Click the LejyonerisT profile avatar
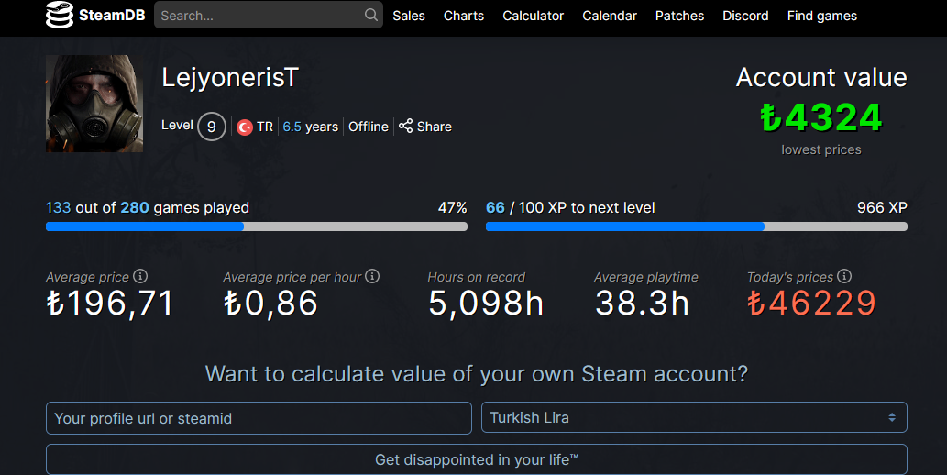The width and height of the screenshot is (947, 475). (x=94, y=104)
